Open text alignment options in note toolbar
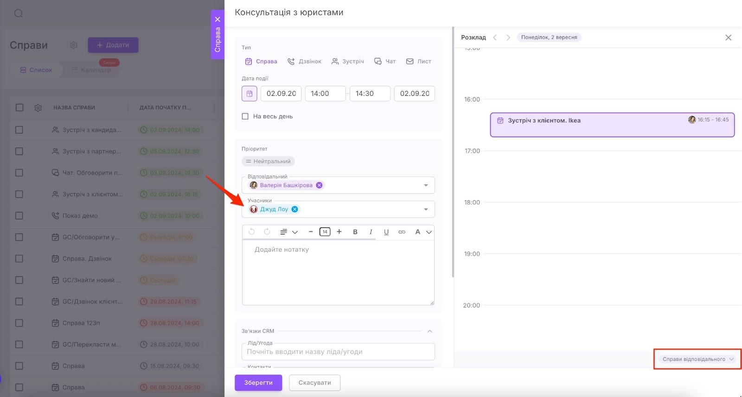This screenshot has width=742, height=397. coord(288,232)
